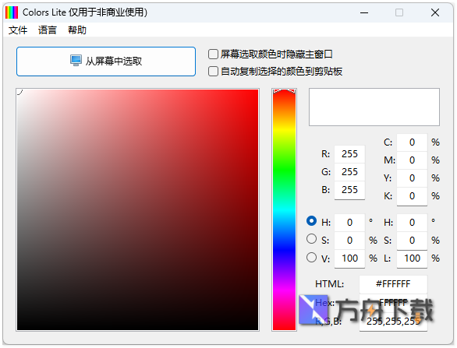
Task: Click the G value field
Action: pos(349,172)
